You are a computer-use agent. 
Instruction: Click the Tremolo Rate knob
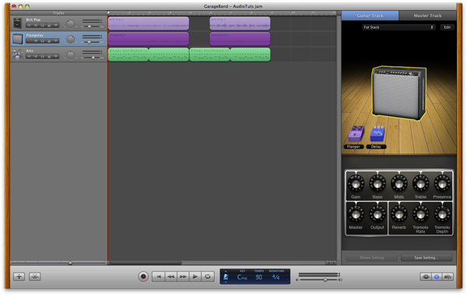click(420, 214)
